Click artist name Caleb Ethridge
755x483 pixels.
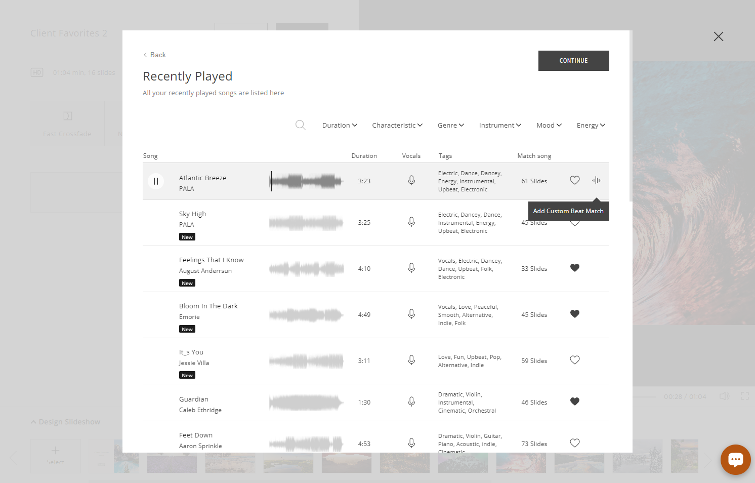tap(200, 410)
